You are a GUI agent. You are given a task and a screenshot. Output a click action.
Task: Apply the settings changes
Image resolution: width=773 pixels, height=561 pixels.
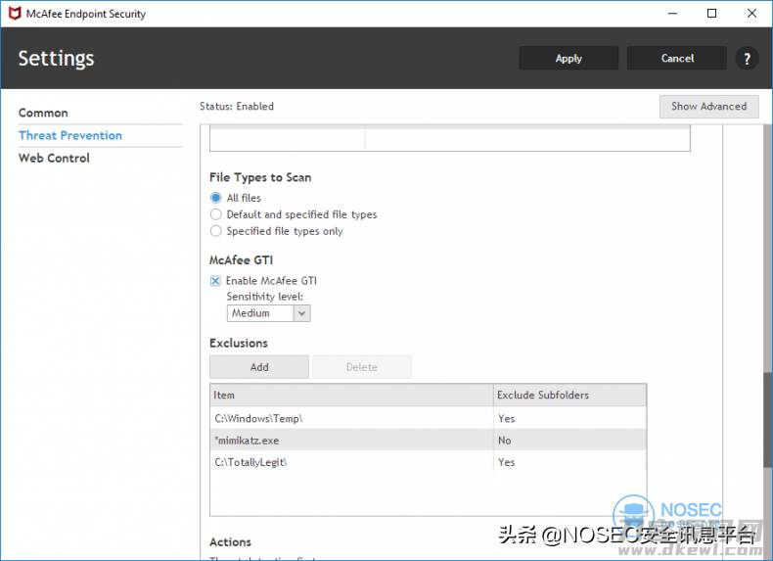(x=568, y=58)
